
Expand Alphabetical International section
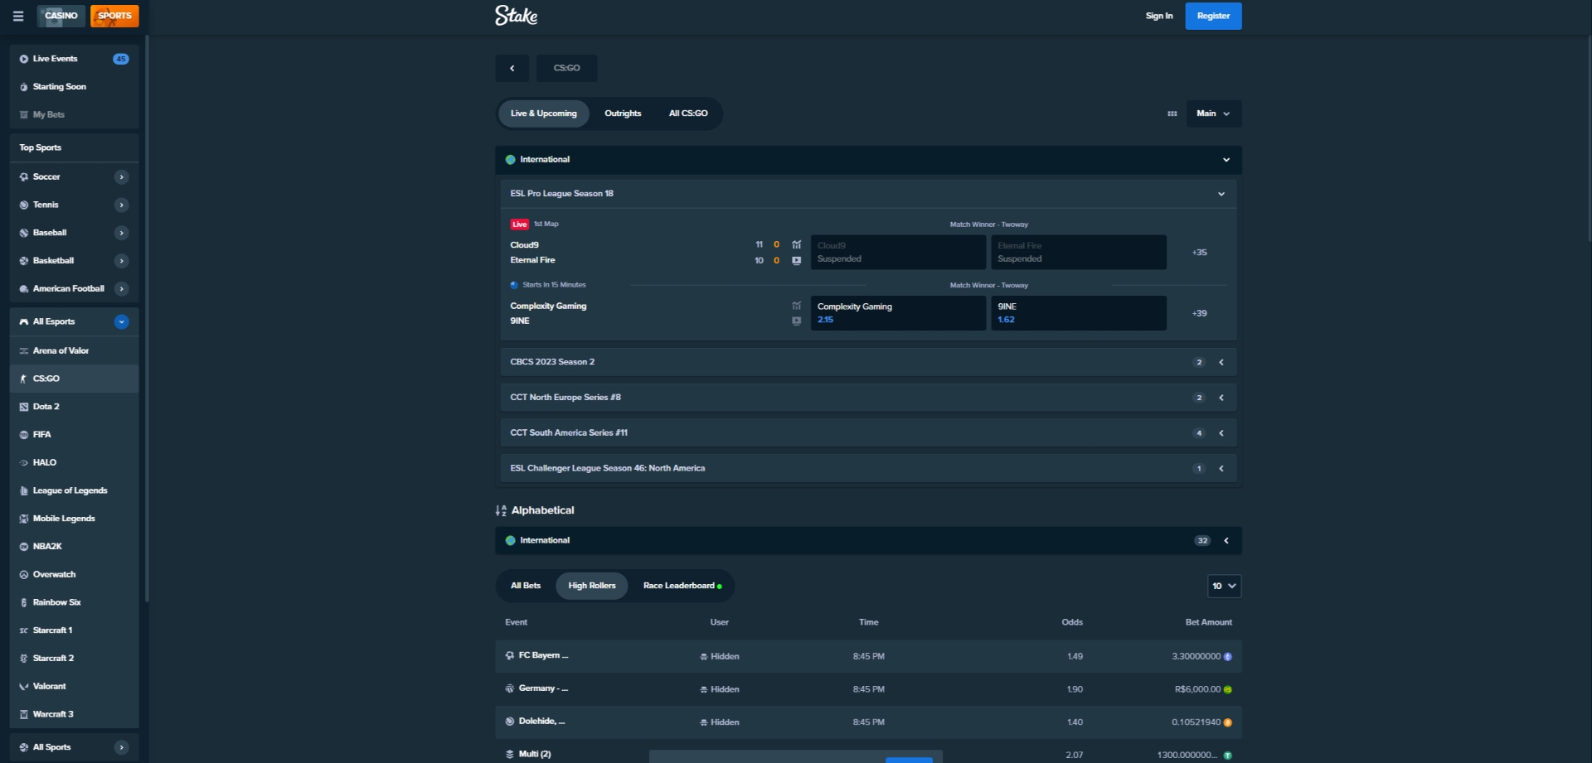pyautogui.click(x=1226, y=540)
